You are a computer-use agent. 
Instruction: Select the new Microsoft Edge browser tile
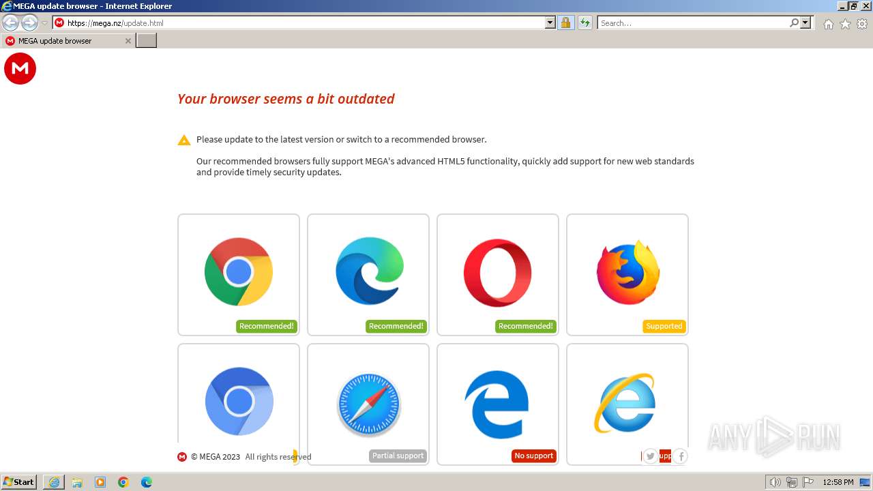pos(368,275)
